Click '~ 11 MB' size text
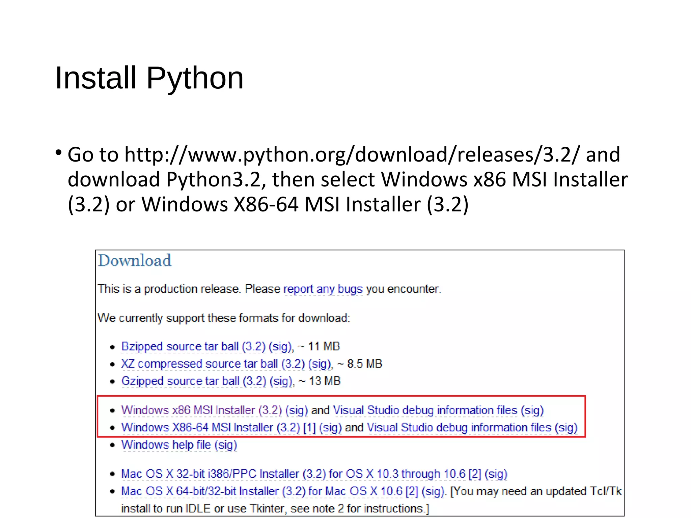 [319, 347]
